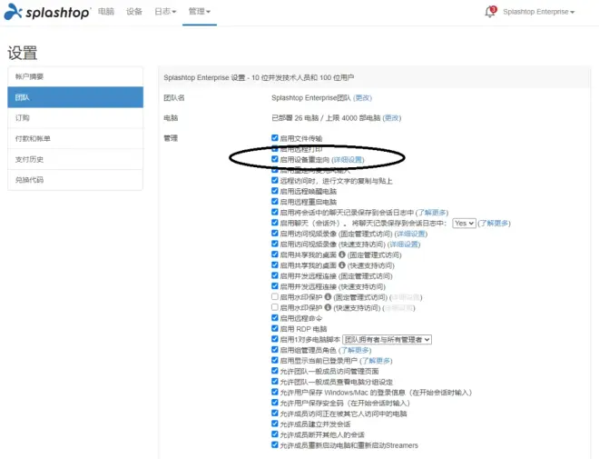Enable checkbox 启用水印保护 (固定管理式访问)
The height and width of the screenshot is (459, 599).
275,296
